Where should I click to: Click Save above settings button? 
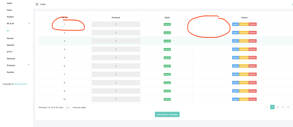pos(167,114)
